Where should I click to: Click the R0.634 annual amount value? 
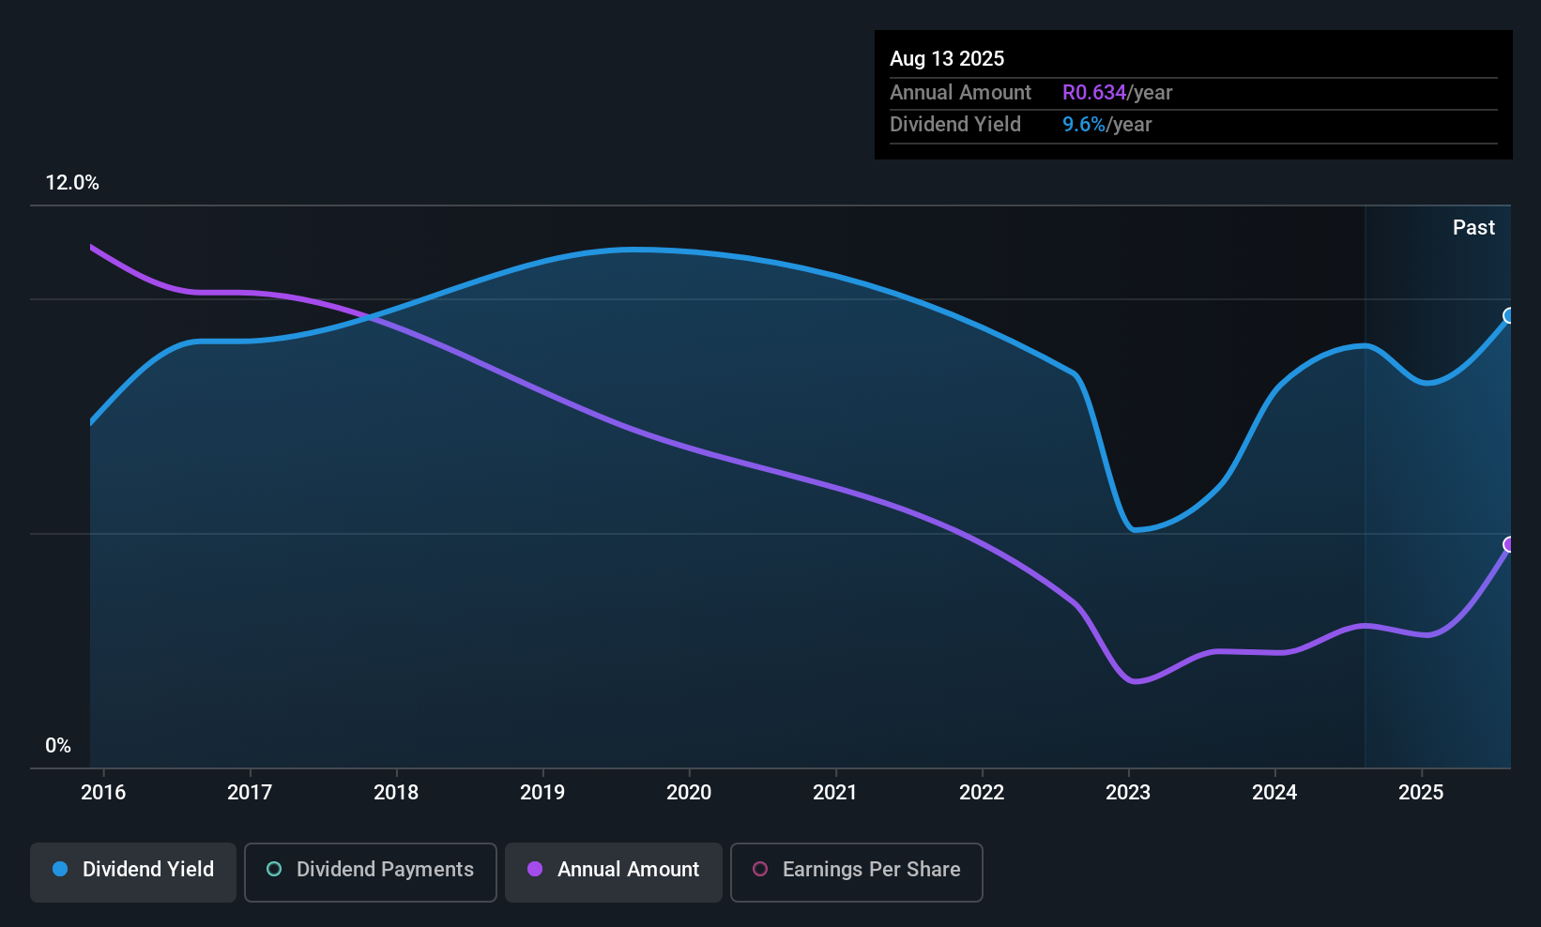(x=1093, y=93)
